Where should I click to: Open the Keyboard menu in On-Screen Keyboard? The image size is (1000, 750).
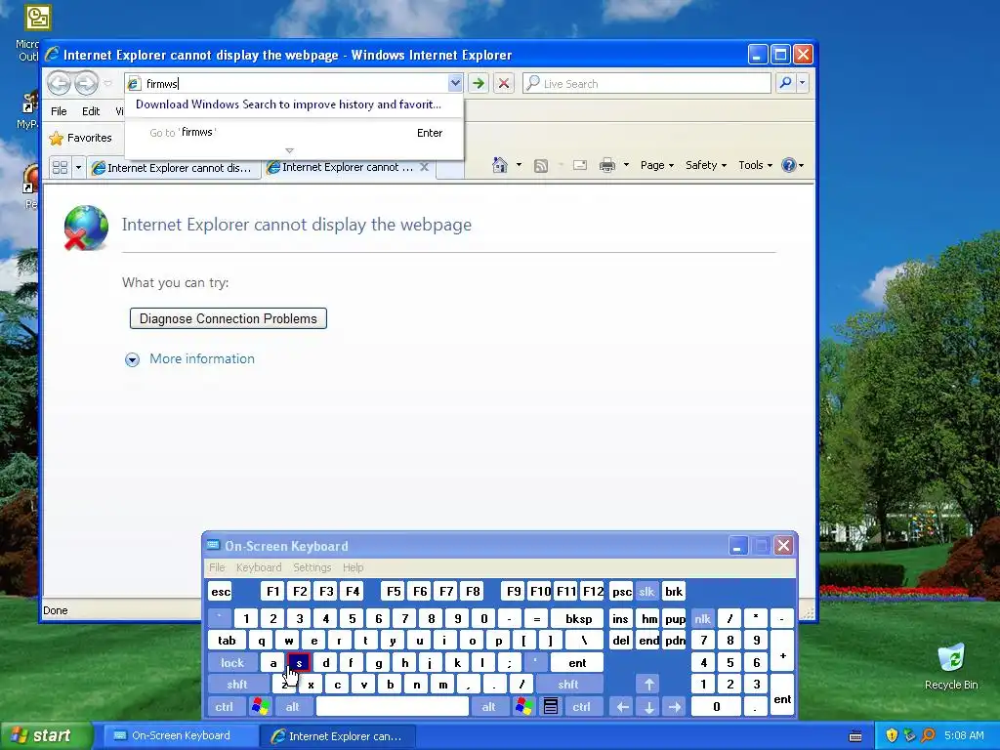pyautogui.click(x=258, y=567)
